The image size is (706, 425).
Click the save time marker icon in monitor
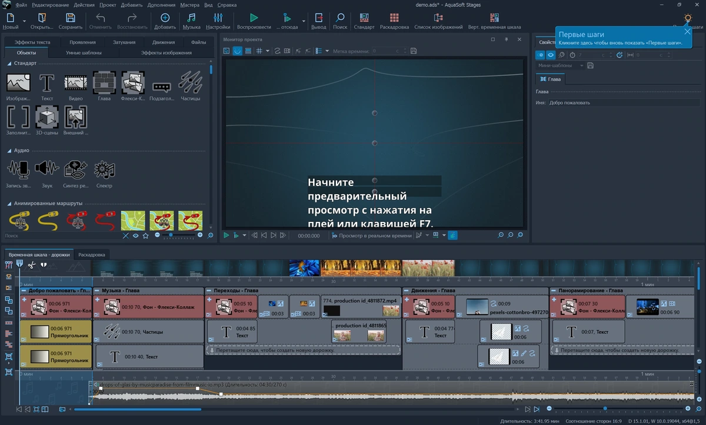[x=414, y=51]
